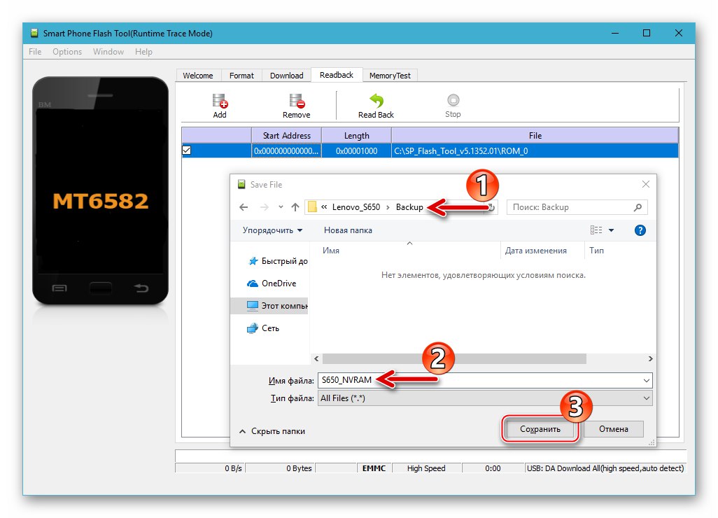Start reading with the Read Back icon
This screenshot has height=518, width=718.
click(x=375, y=100)
